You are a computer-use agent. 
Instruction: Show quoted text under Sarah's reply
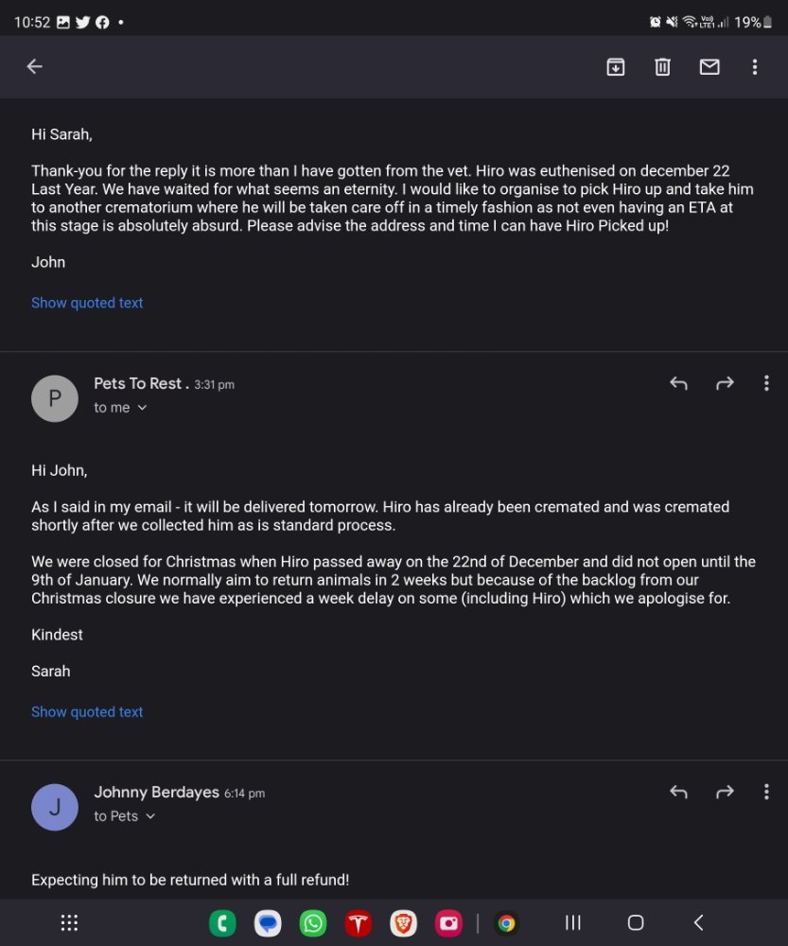click(87, 712)
